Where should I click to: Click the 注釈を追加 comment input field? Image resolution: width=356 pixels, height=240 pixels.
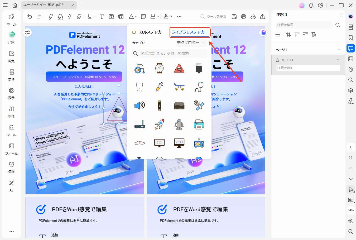click(x=308, y=68)
